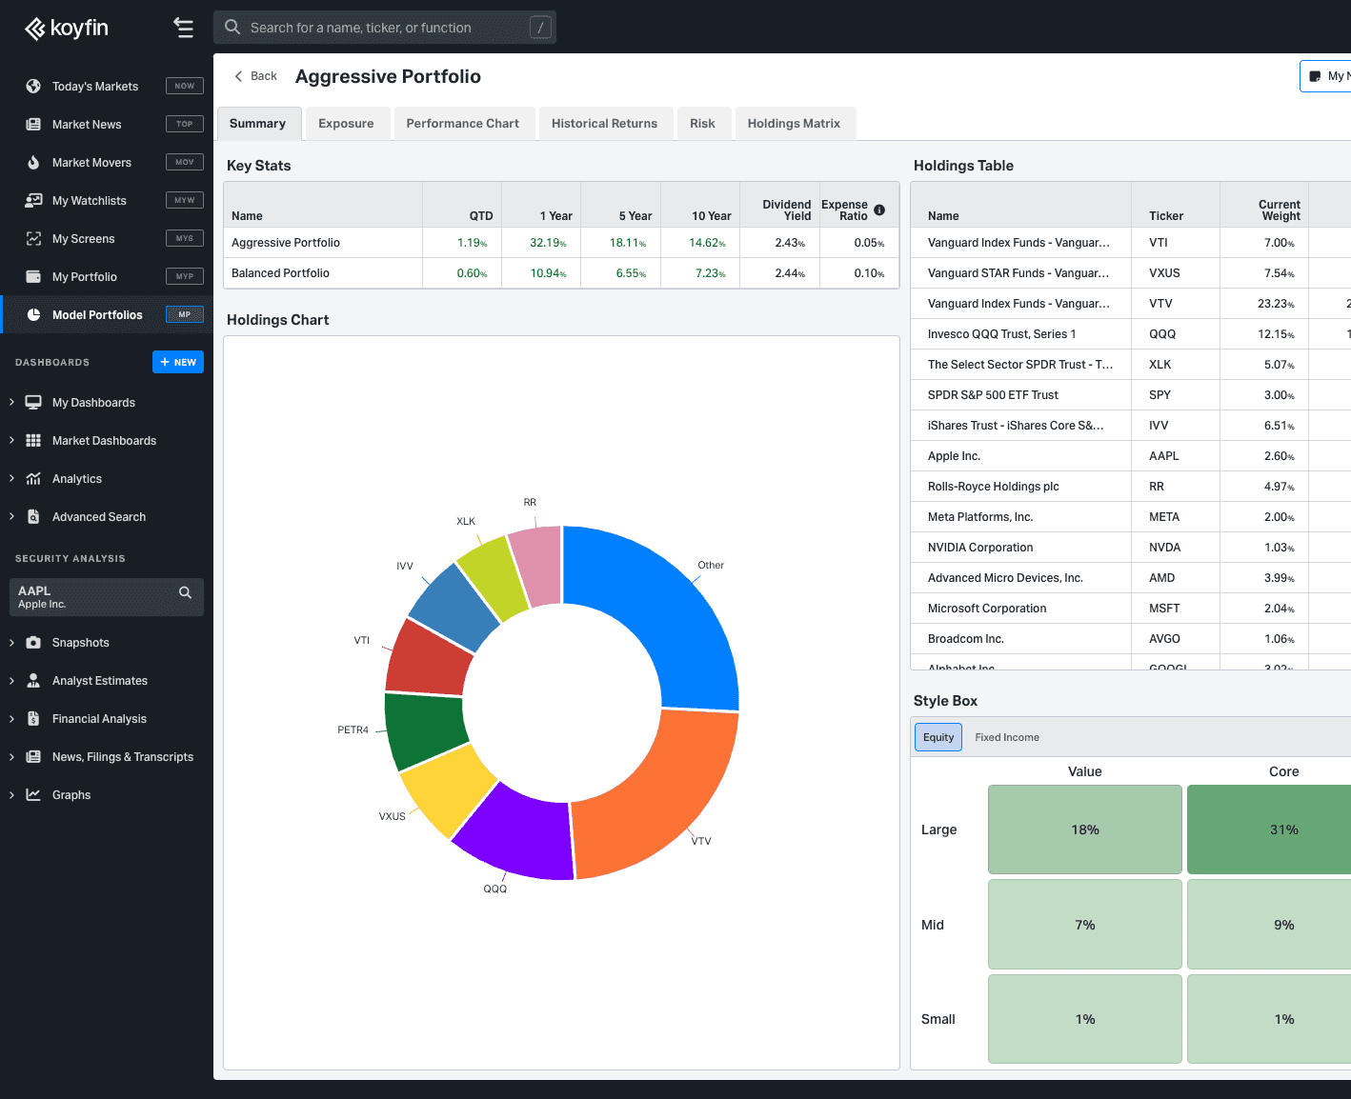Click the Advanced Search document icon
The image size is (1351, 1099).
(x=33, y=517)
